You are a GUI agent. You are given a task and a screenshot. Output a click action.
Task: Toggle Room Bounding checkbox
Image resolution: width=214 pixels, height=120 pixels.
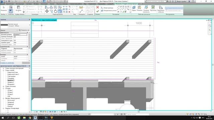[15, 37]
